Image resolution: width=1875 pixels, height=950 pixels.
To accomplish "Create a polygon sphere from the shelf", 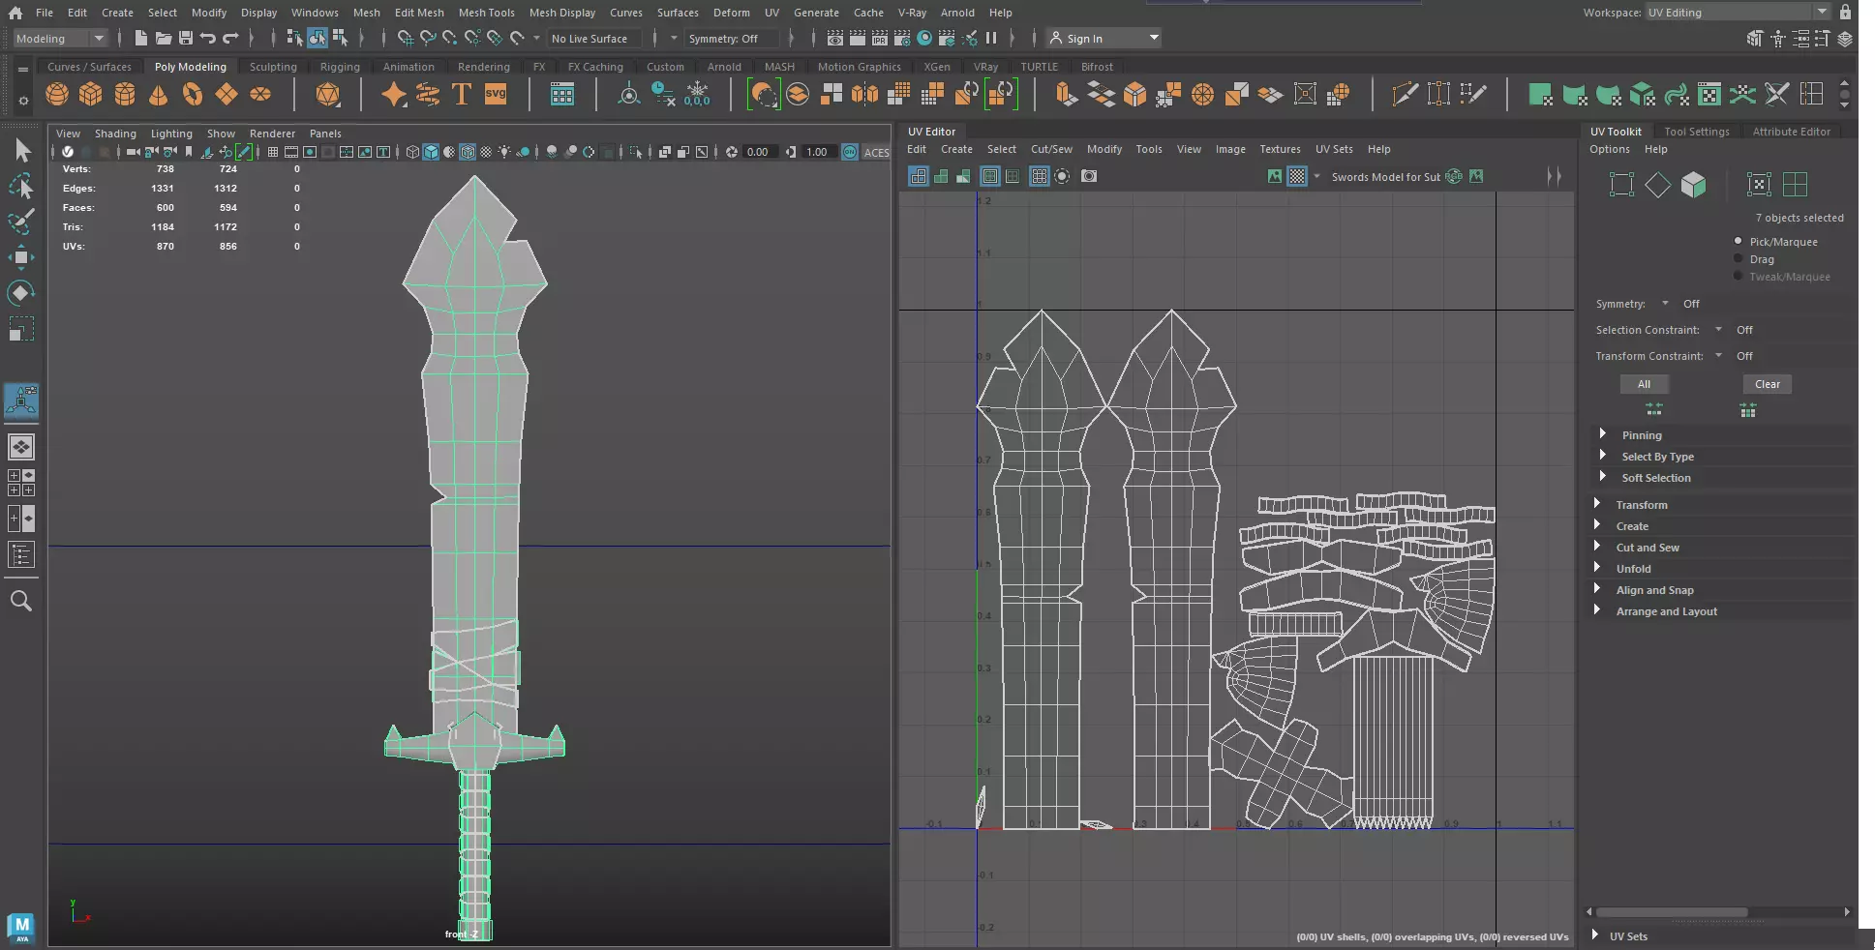I will click(57, 94).
